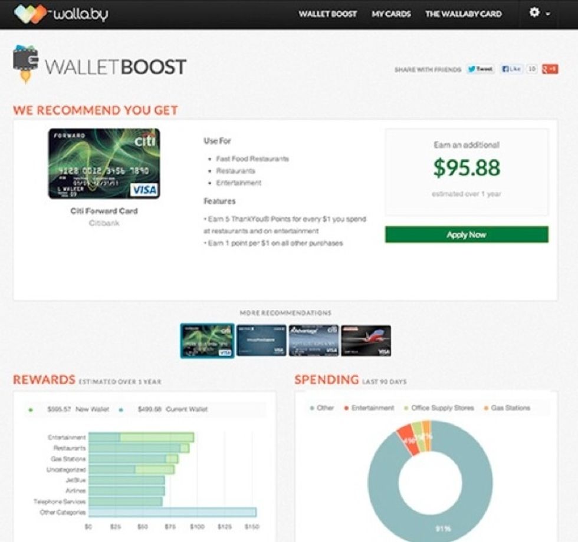Click the Uncategorized rewards bar
578x542 pixels.
coord(132,470)
